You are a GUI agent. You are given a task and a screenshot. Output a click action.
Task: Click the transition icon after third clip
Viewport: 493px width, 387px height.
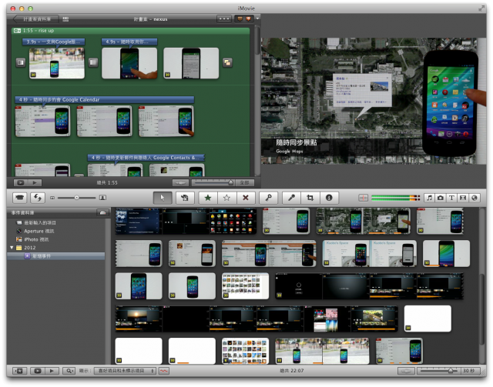click(227, 62)
